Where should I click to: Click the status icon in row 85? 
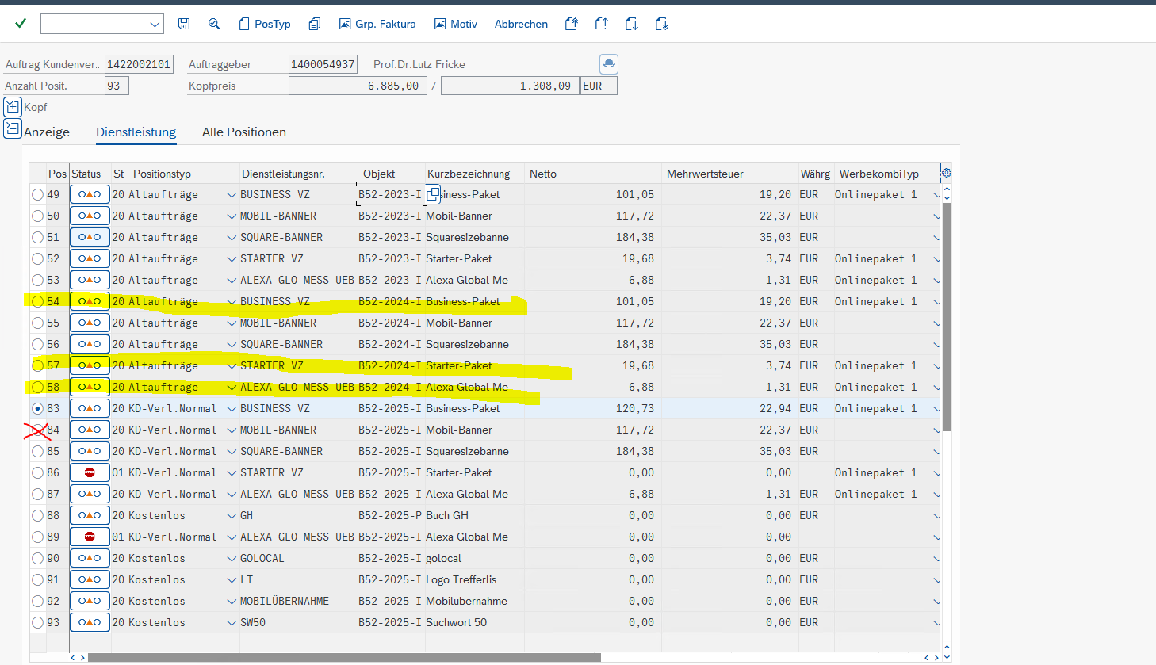pos(90,451)
